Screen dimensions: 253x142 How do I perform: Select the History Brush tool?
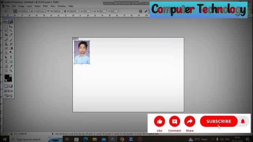(x=11, y=44)
